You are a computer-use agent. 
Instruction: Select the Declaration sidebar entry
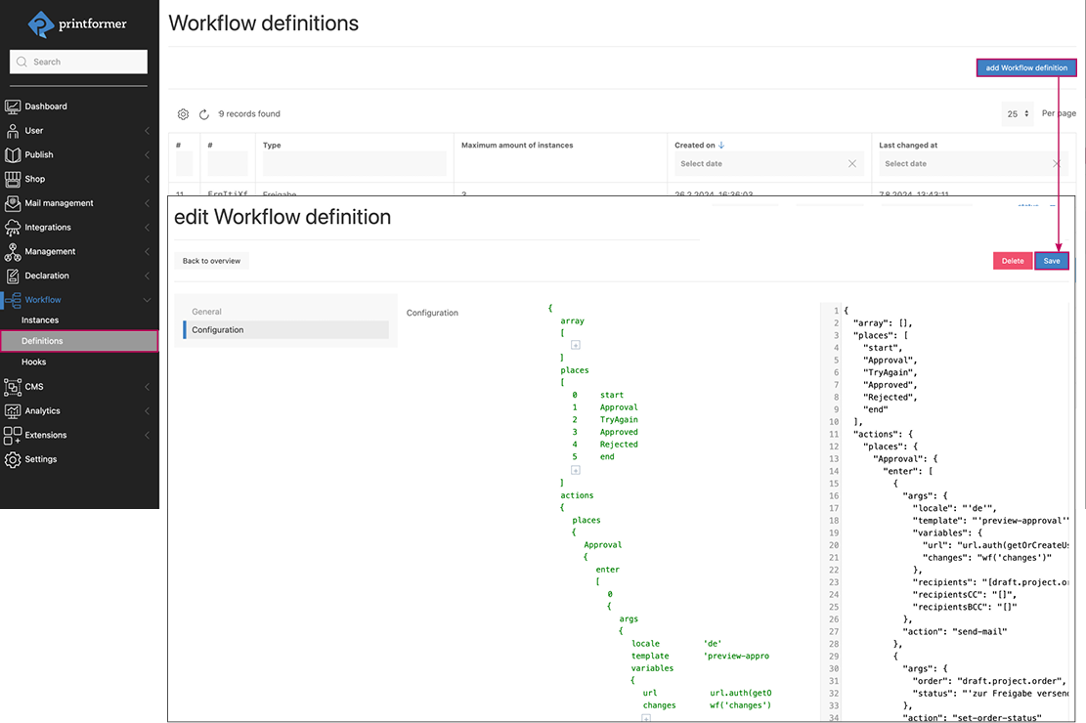click(53, 276)
